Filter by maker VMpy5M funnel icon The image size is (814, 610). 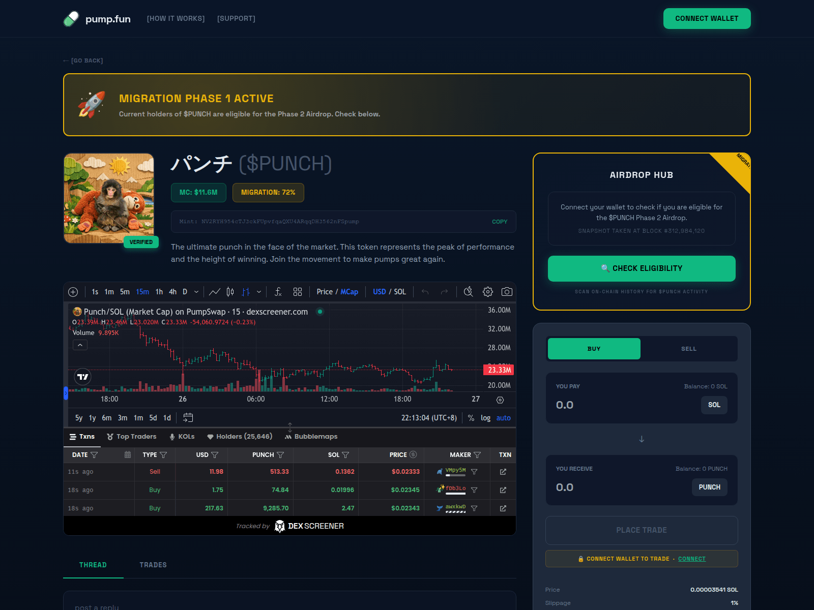coord(474,472)
